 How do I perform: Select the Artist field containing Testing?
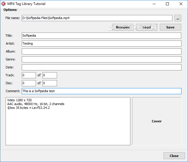pyautogui.click(x=102, y=43)
